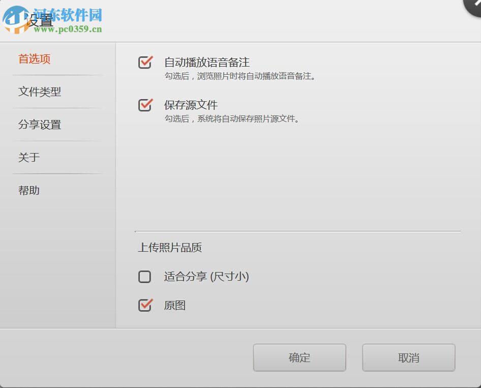Check the 适合分享 (尺寸小) option
This screenshot has width=481, height=388.
[145, 277]
